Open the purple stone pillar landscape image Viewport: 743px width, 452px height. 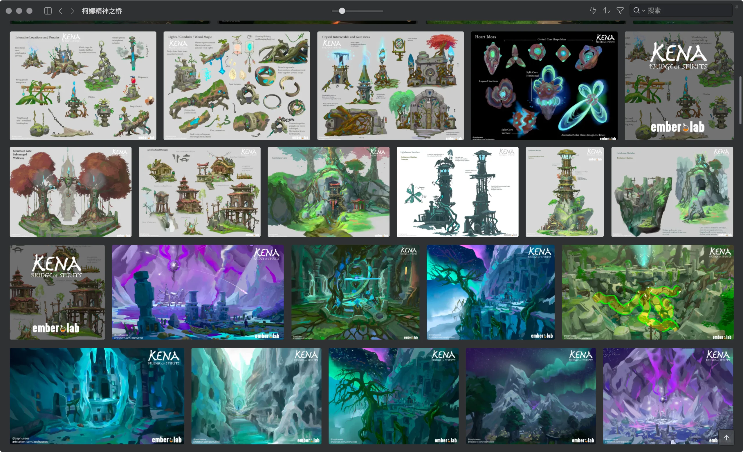[x=198, y=292]
